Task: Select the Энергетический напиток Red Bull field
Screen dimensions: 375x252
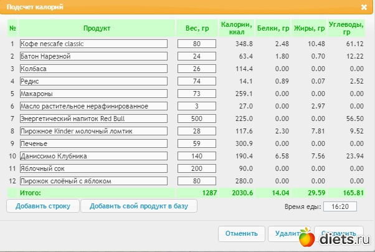Action: coord(93,119)
